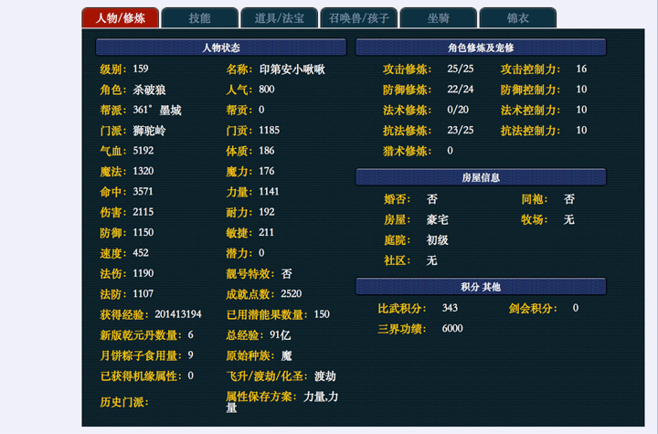Click the 人物状态 section header

[220, 48]
